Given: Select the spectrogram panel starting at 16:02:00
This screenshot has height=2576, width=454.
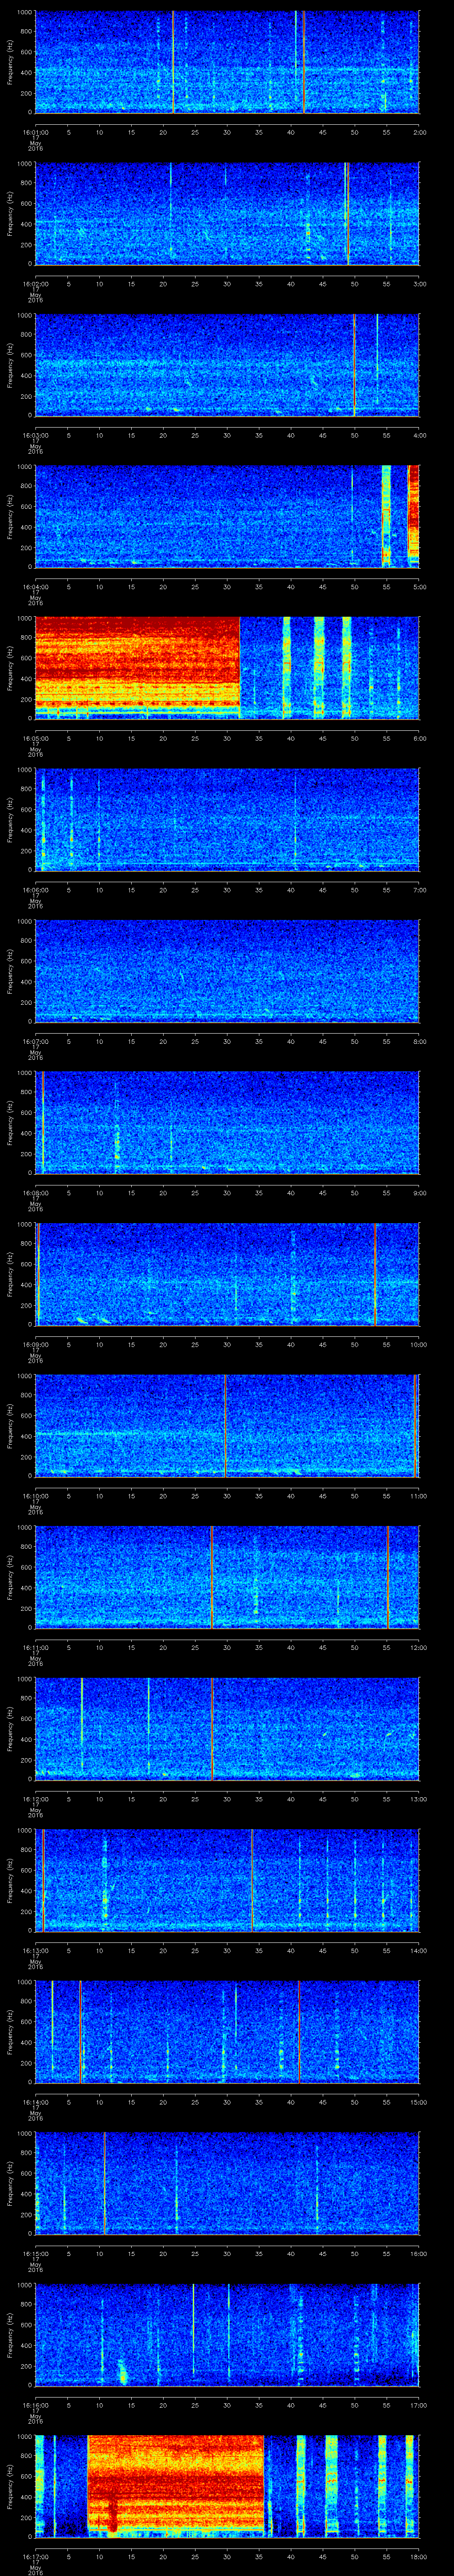Looking at the screenshot, I should 227,213.
